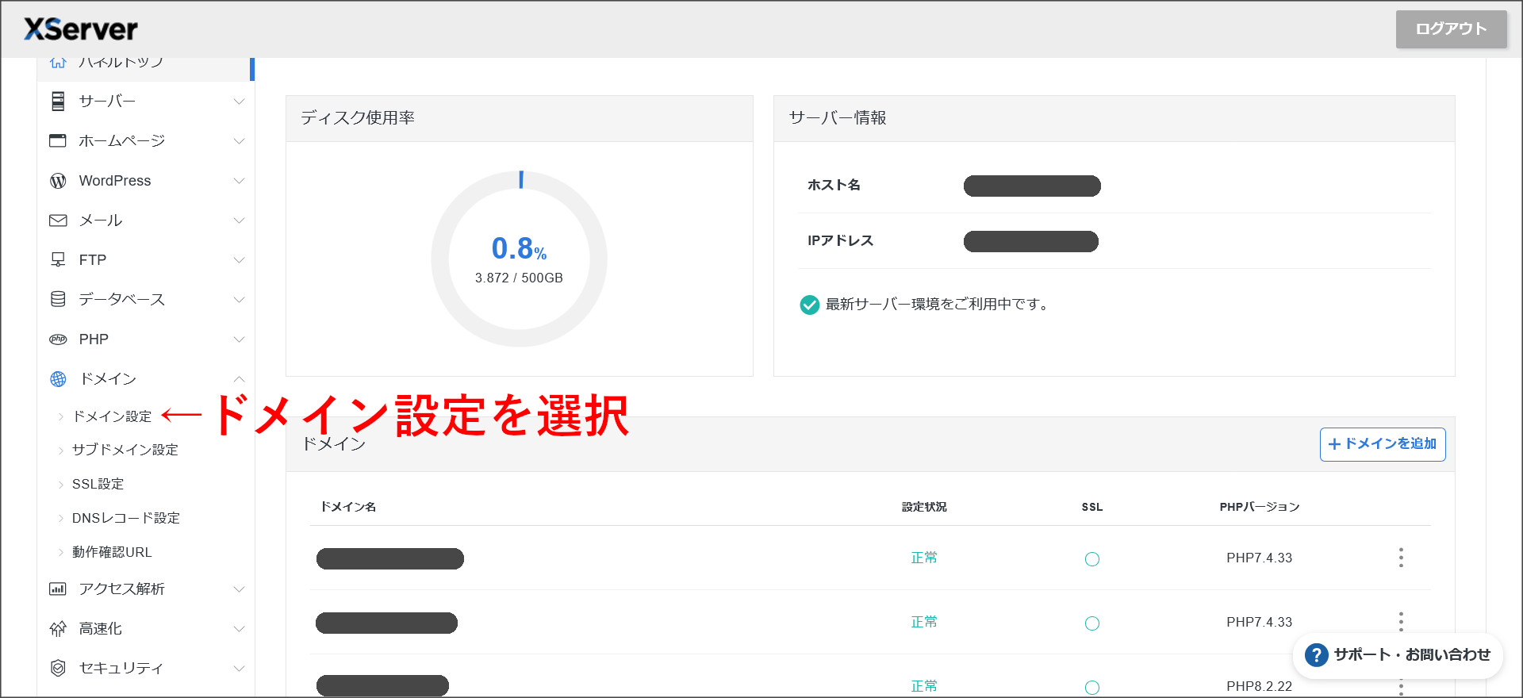Viewport: 1523px width, 698px height.
Task: Click the speed-up rocket icon
Action: pyautogui.click(x=58, y=629)
